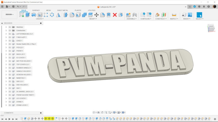
Task: Show the CAGE:1 component
Action: [x=10, y=41]
